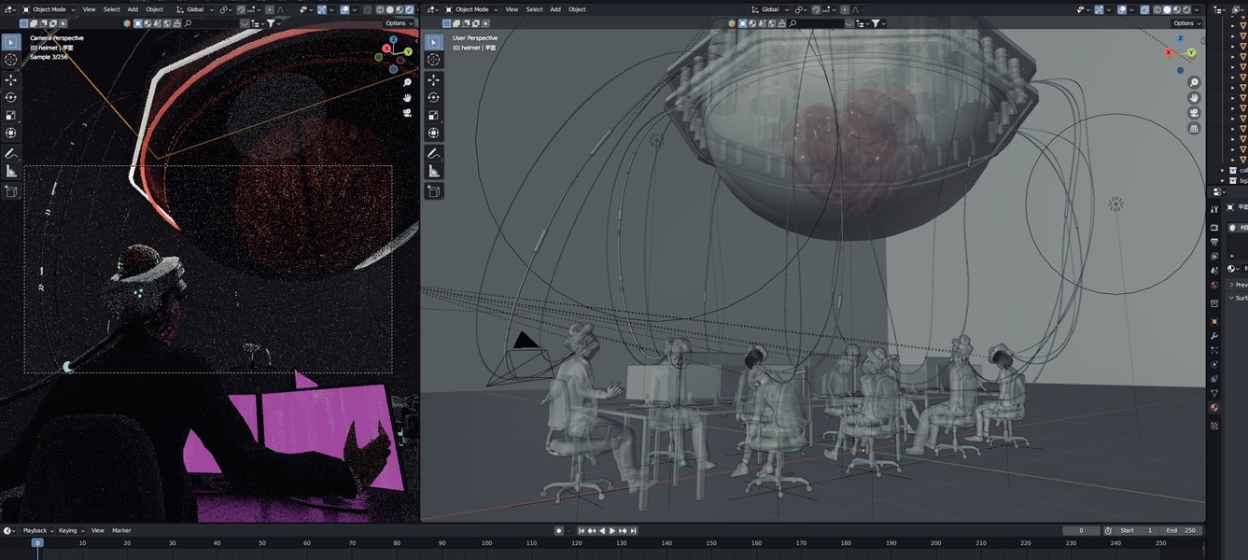Open the Keying dropdown in the timeline
The image size is (1248, 560).
pos(71,530)
